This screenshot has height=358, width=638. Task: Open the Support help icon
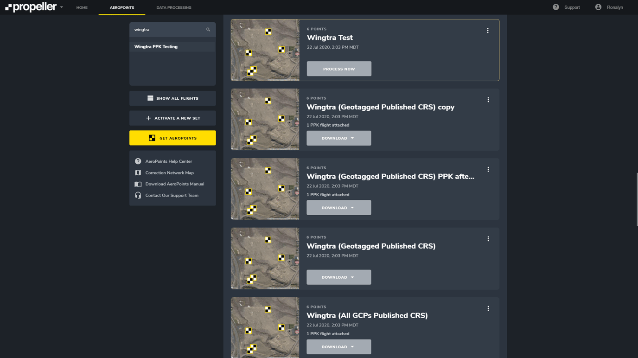(x=555, y=7)
